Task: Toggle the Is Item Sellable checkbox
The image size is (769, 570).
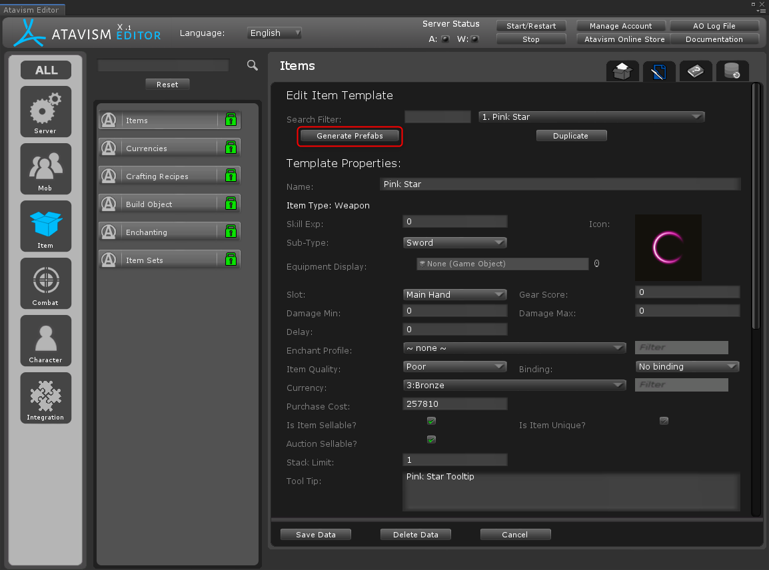Action: tap(431, 421)
